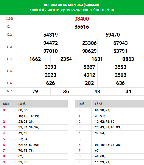Image resolution: width=144 pixels, height=165 pixels.
Task: Click tail row 3 lô tô values
Action: pyautogui.click(x=108, y=127)
